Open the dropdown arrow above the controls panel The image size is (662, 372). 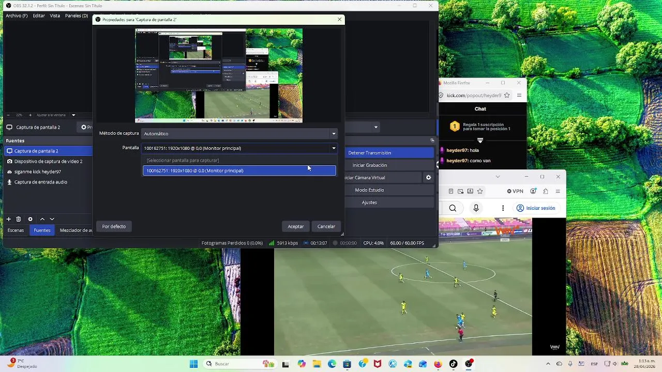(376, 127)
